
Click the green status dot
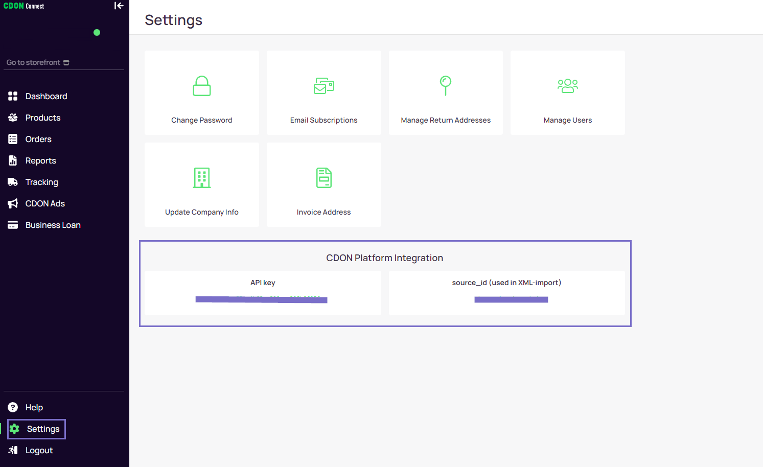coord(97,33)
